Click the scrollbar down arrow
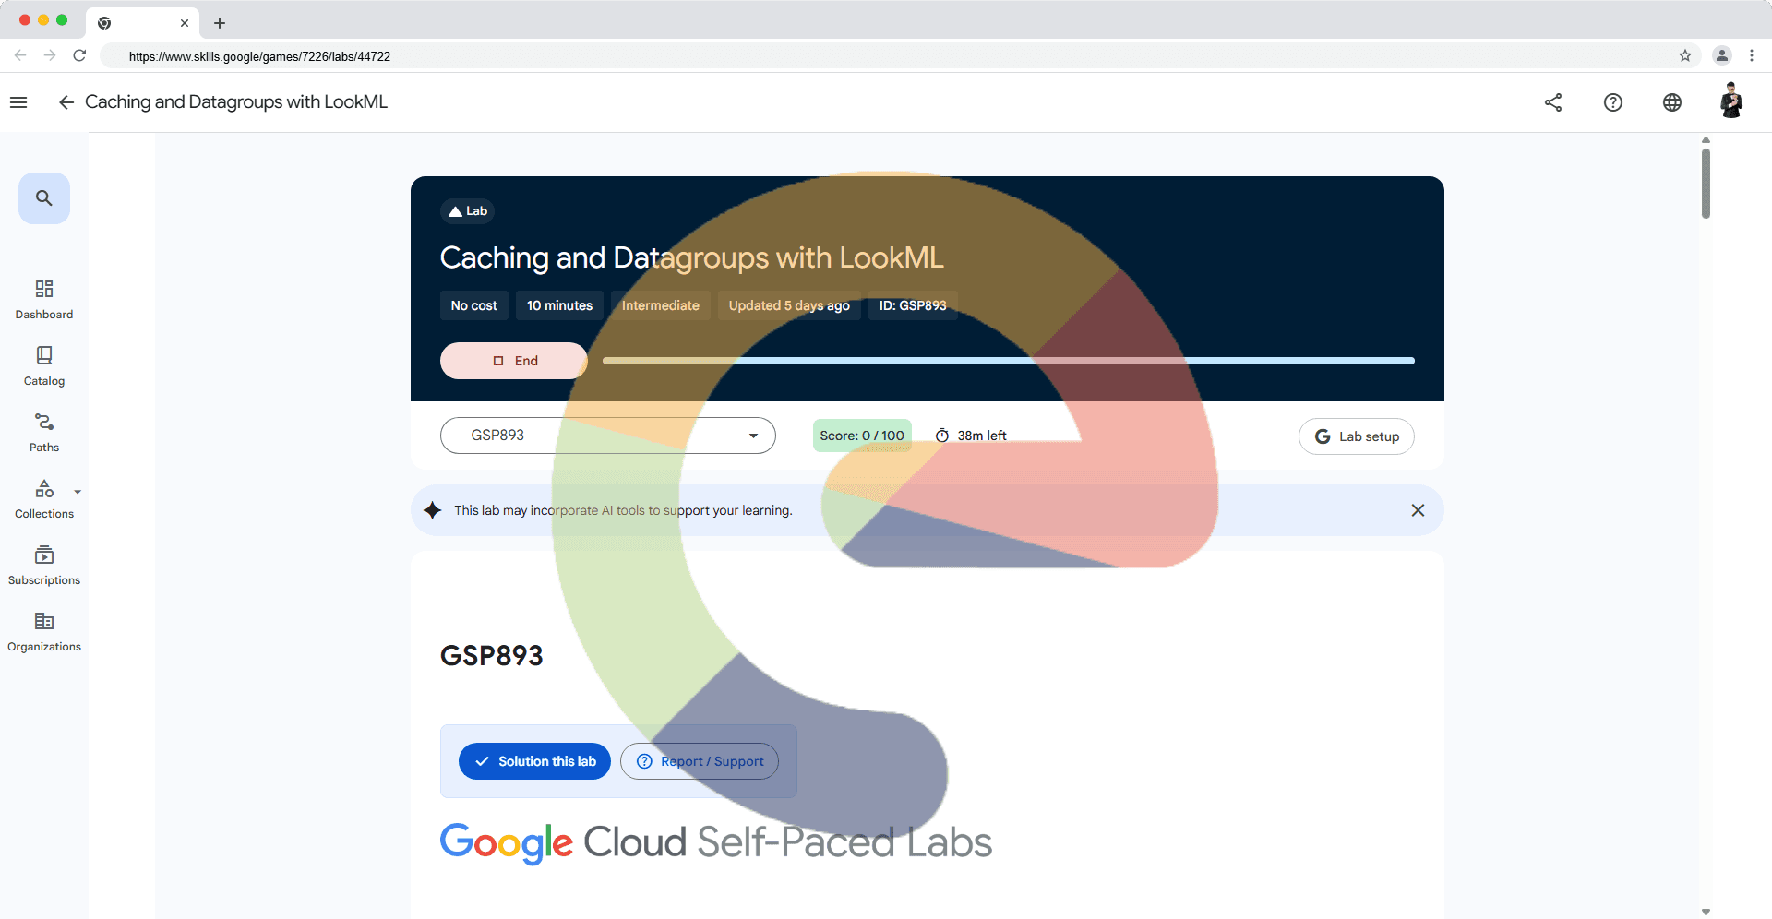The image size is (1772, 919). point(1706,912)
